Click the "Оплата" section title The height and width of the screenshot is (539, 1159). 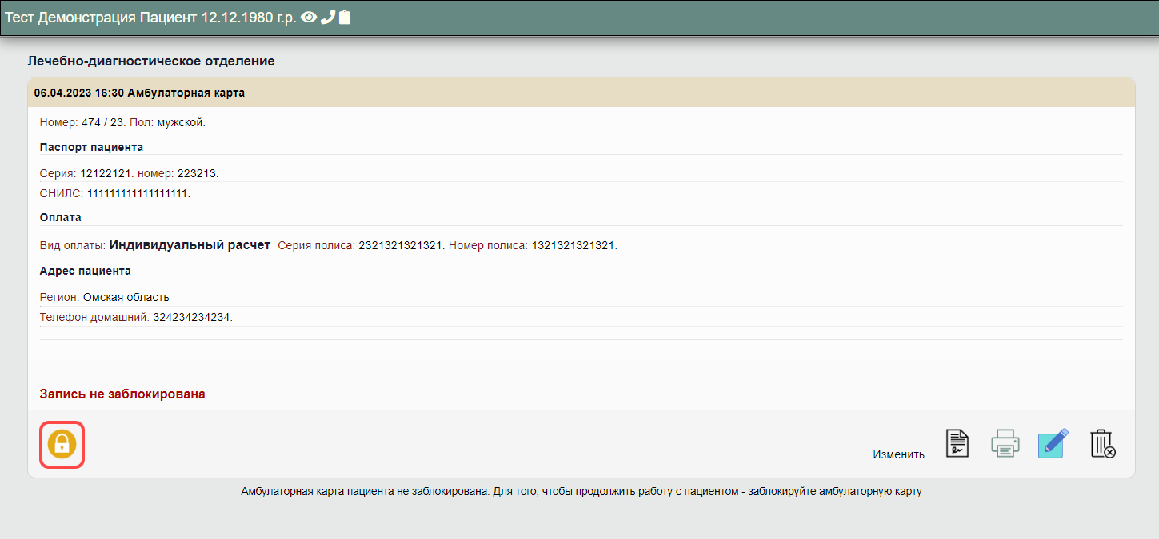click(60, 217)
